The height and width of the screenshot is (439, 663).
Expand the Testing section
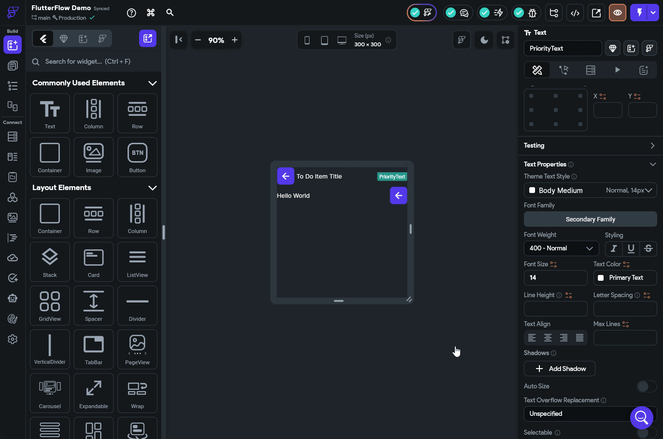(x=652, y=146)
